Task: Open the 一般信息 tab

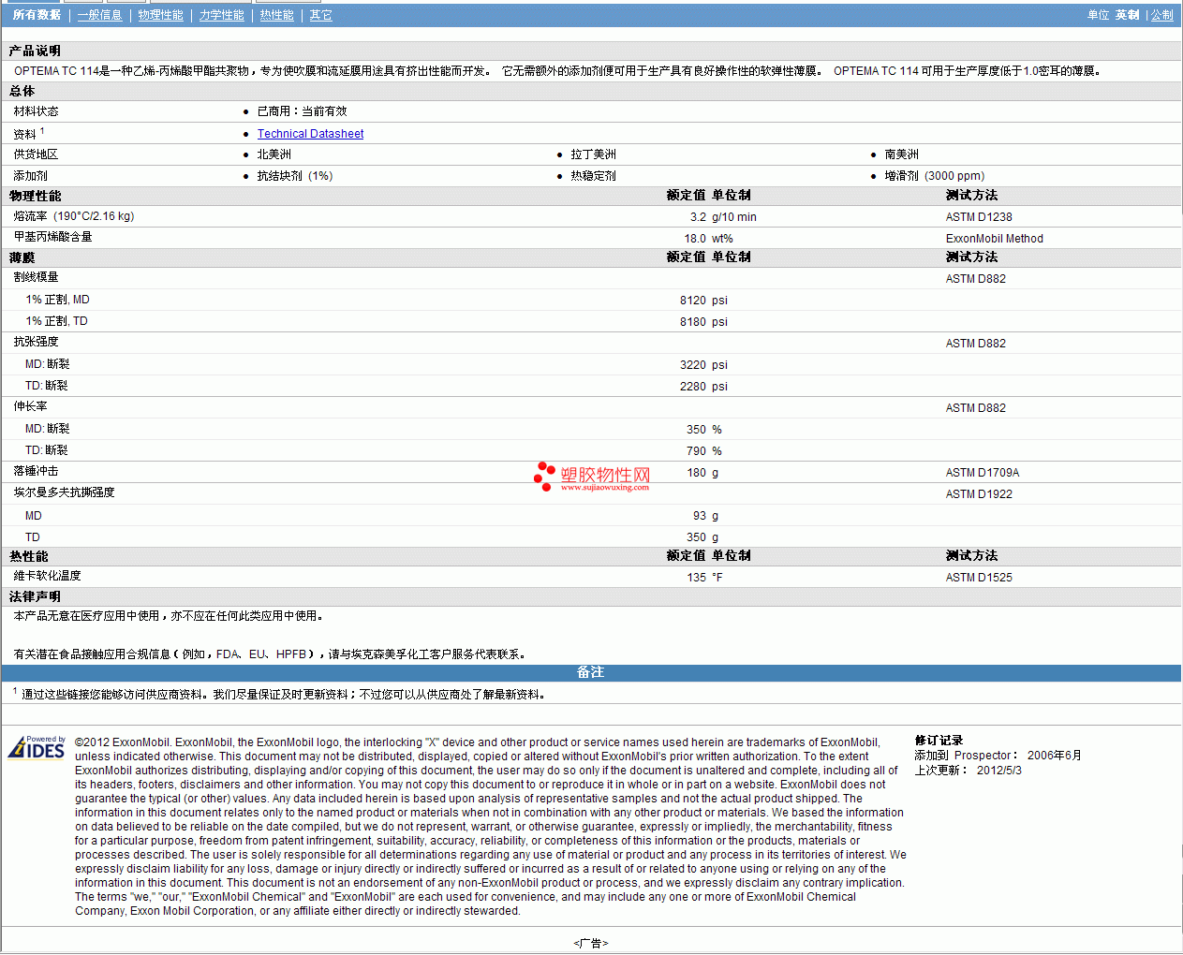Action: pyautogui.click(x=99, y=15)
